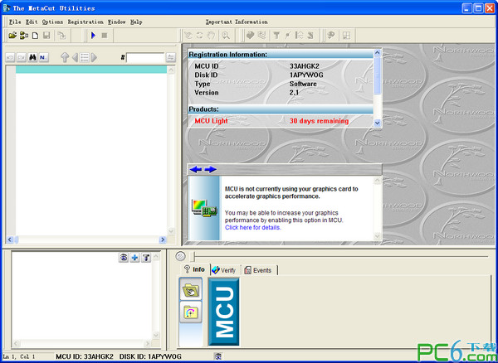
Task: Click the Ln 1, Col 1 status entry
Action: 19,356
